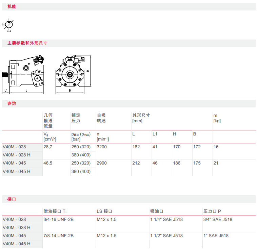The image size is (257, 249).
Task: Click the L1 dimension label under side view
Action: (5, 91)
